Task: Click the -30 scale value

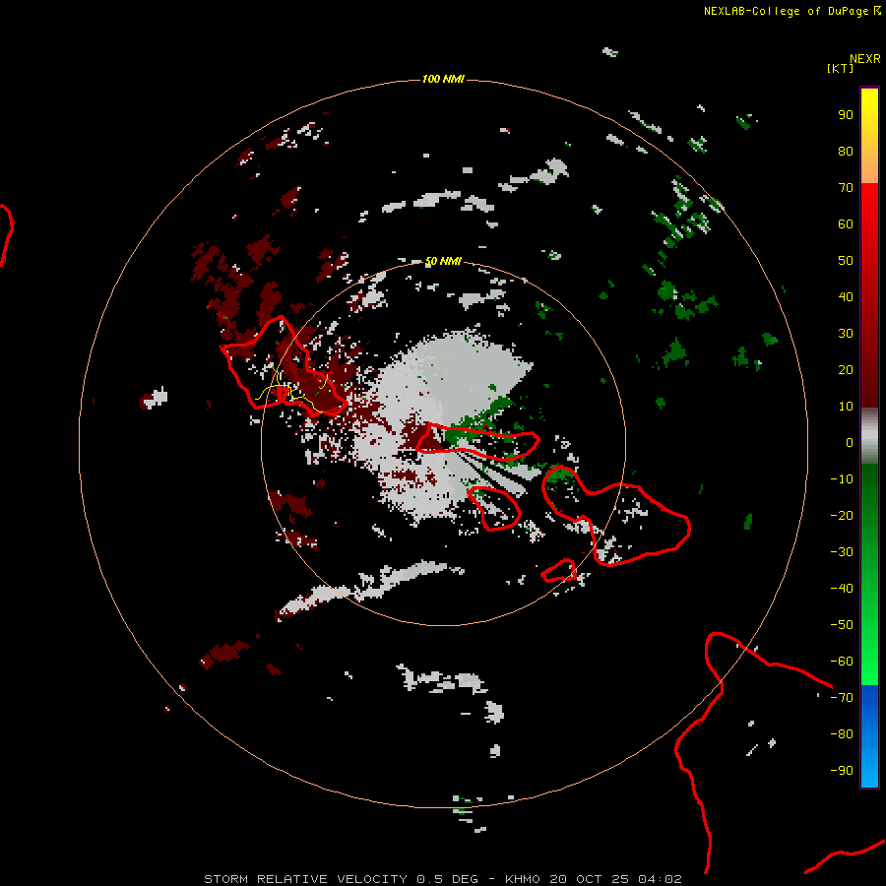Action: click(x=842, y=552)
